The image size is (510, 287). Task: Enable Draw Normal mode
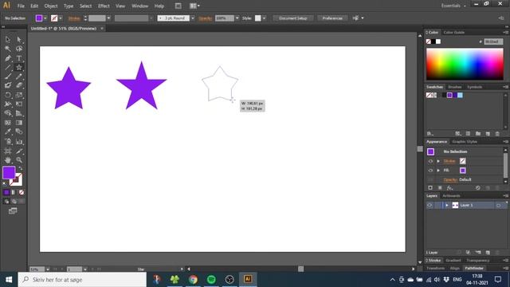pyautogui.click(x=6, y=202)
